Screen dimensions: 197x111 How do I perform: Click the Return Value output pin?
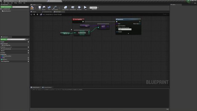click(x=140, y=24)
